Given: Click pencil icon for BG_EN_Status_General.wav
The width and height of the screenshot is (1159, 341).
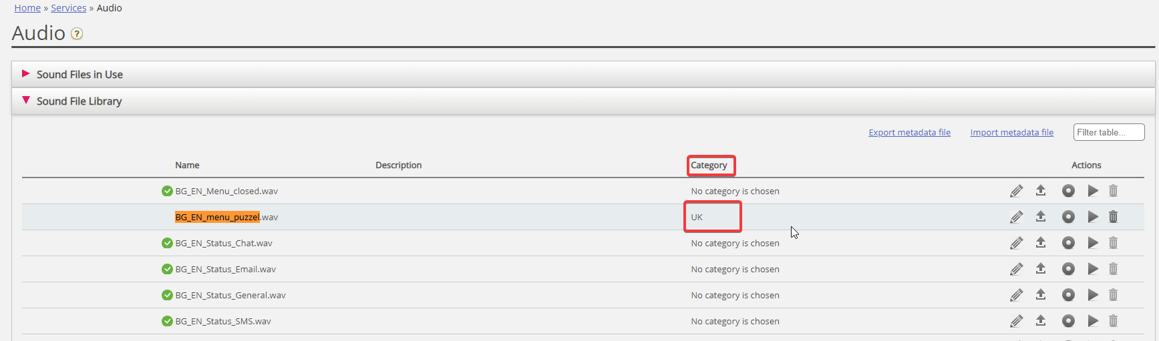Looking at the screenshot, I should (1016, 296).
